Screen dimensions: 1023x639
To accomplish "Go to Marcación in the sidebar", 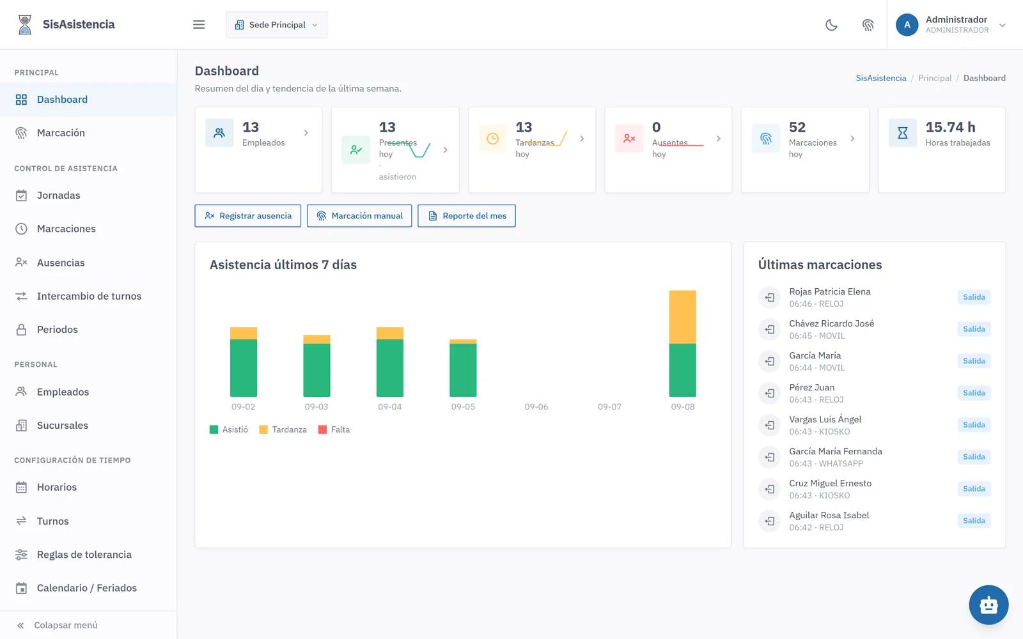I will 88,133.
